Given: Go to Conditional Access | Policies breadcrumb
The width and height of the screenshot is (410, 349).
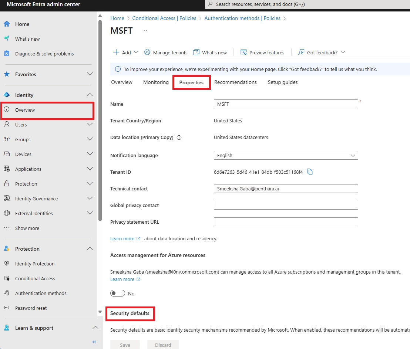Looking at the screenshot, I should [x=164, y=18].
